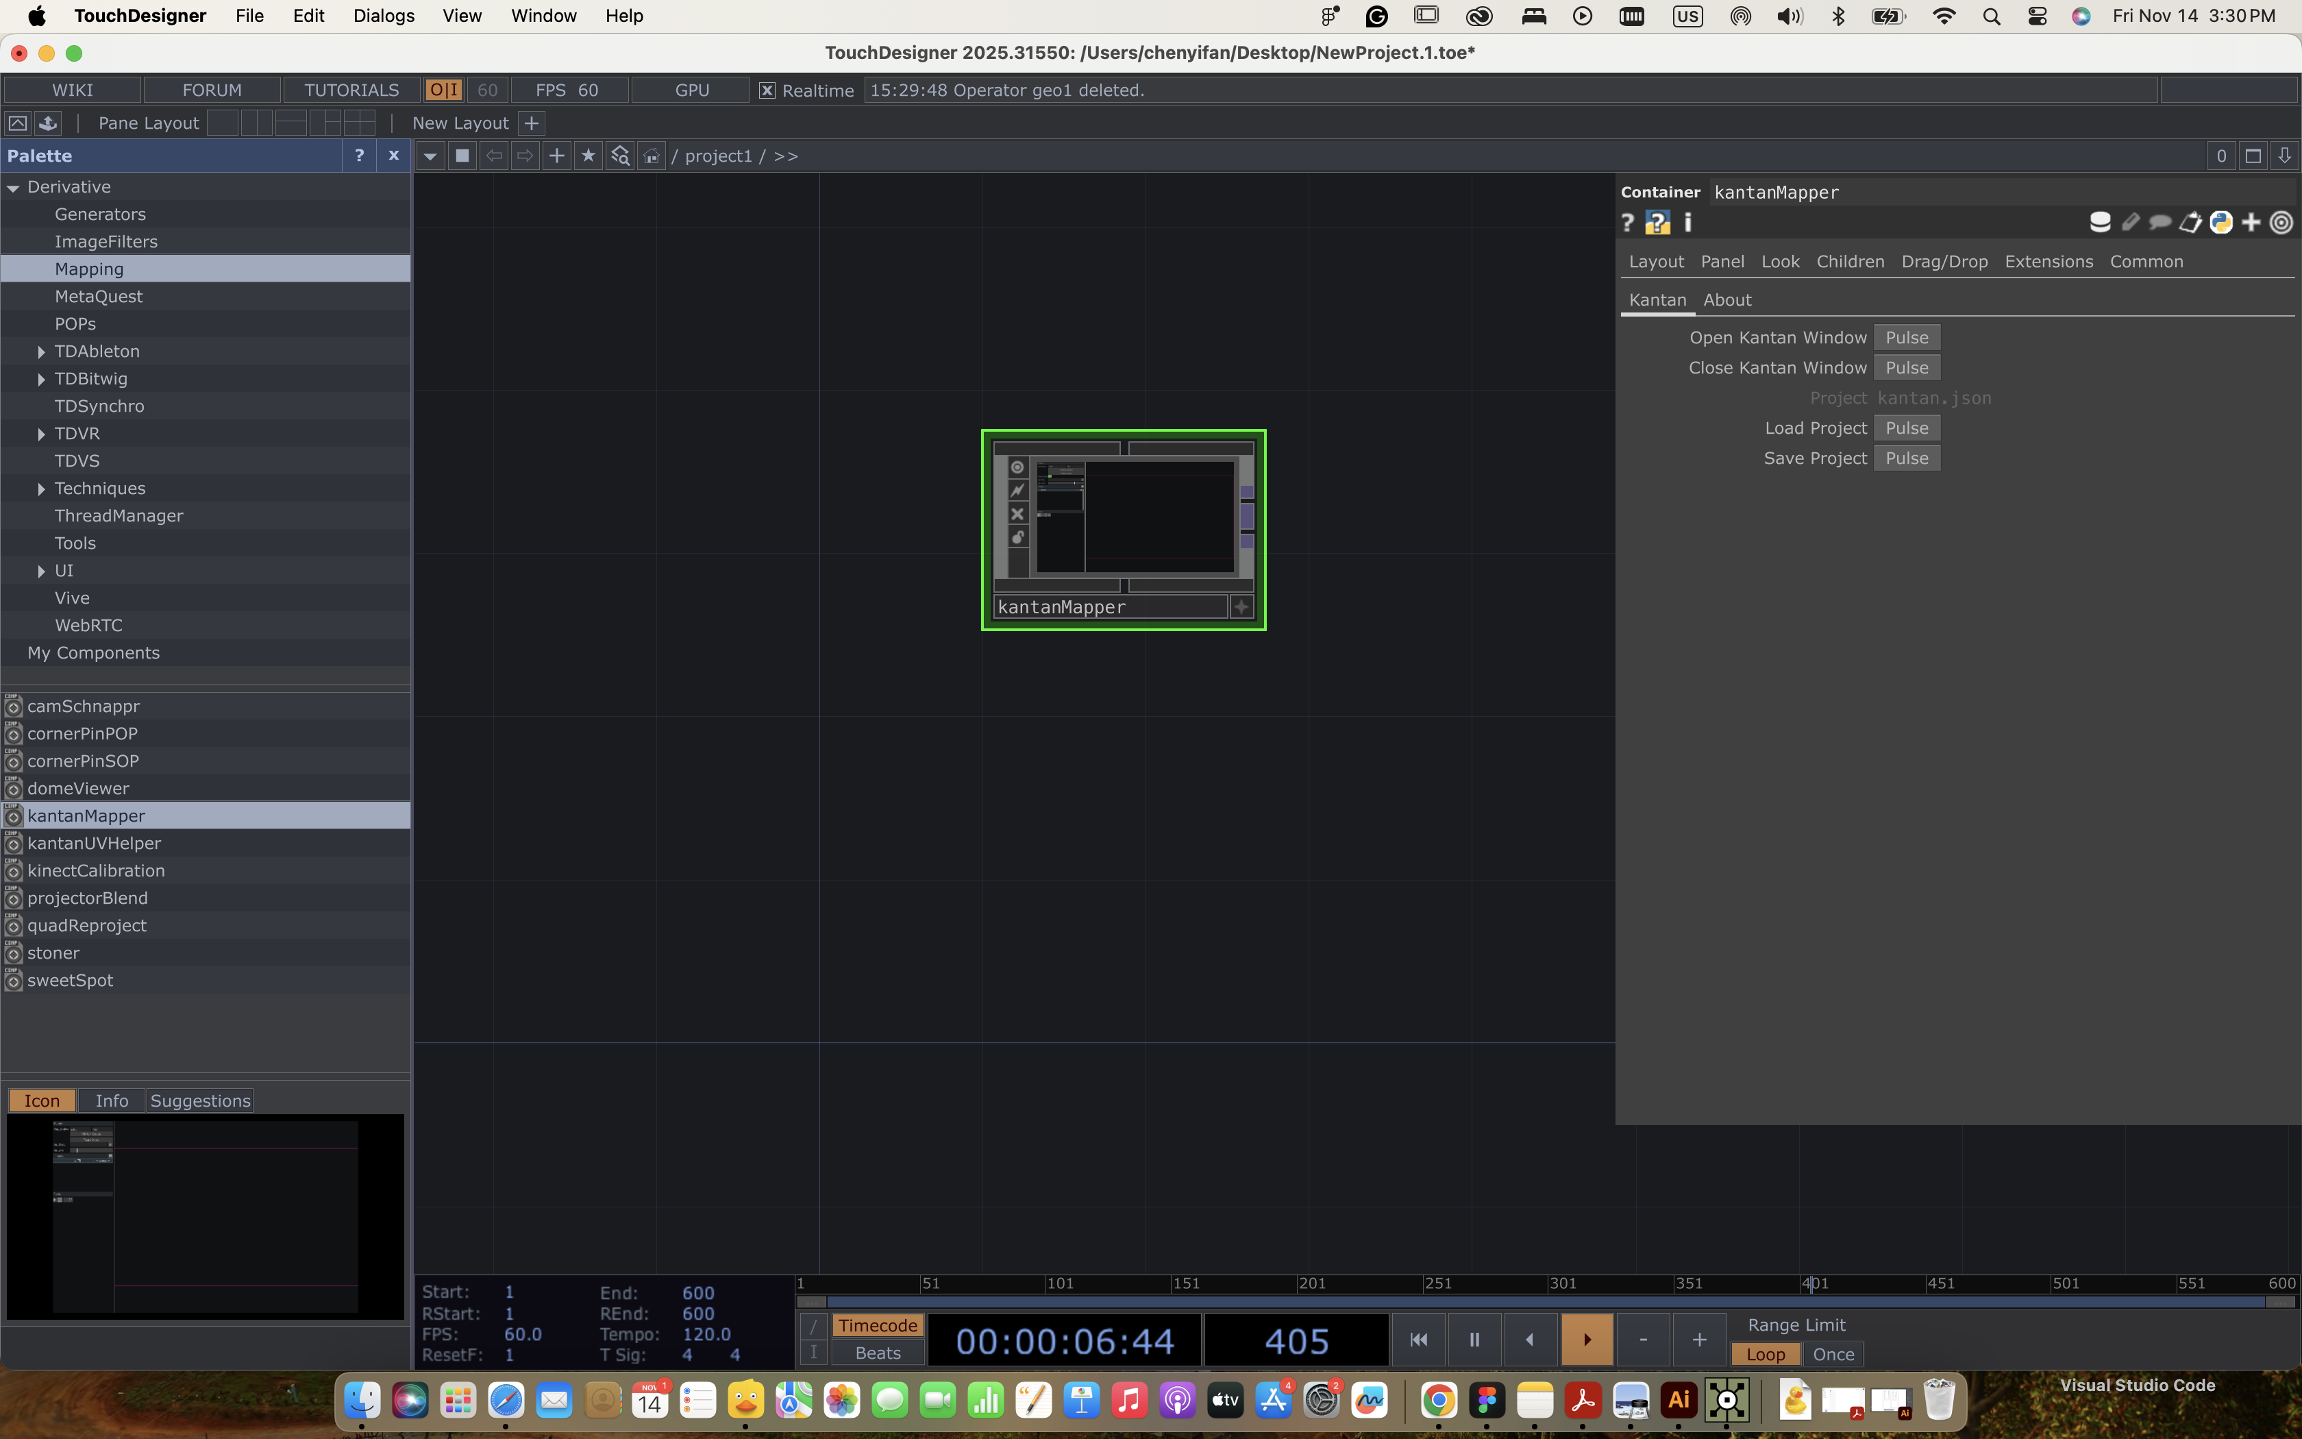This screenshot has width=2302, height=1439.
Task: Enable Beats display mode
Action: tap(877, 1353)
